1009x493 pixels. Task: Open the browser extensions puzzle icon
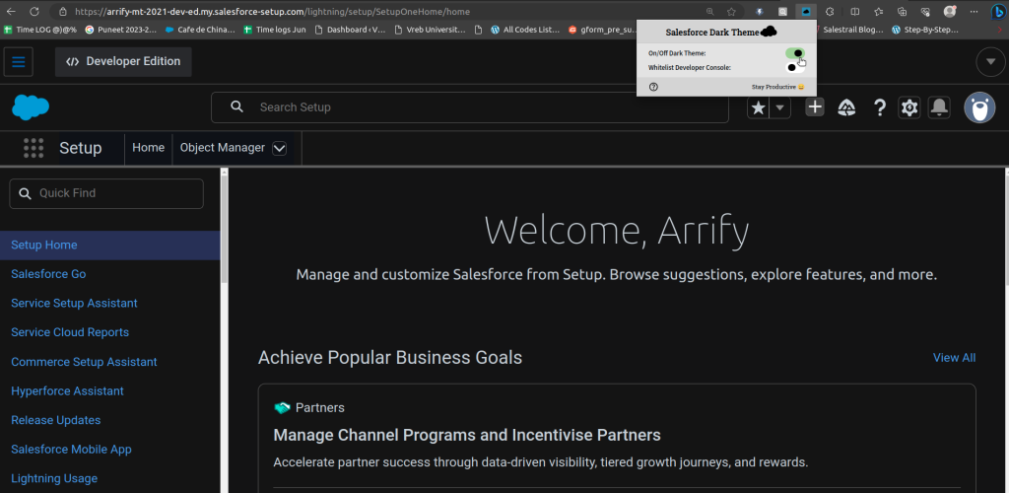click(830, 12)
